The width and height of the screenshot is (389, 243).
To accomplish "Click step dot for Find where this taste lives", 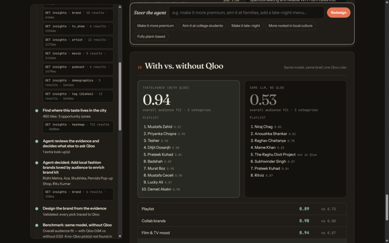I will click(37, 110).
